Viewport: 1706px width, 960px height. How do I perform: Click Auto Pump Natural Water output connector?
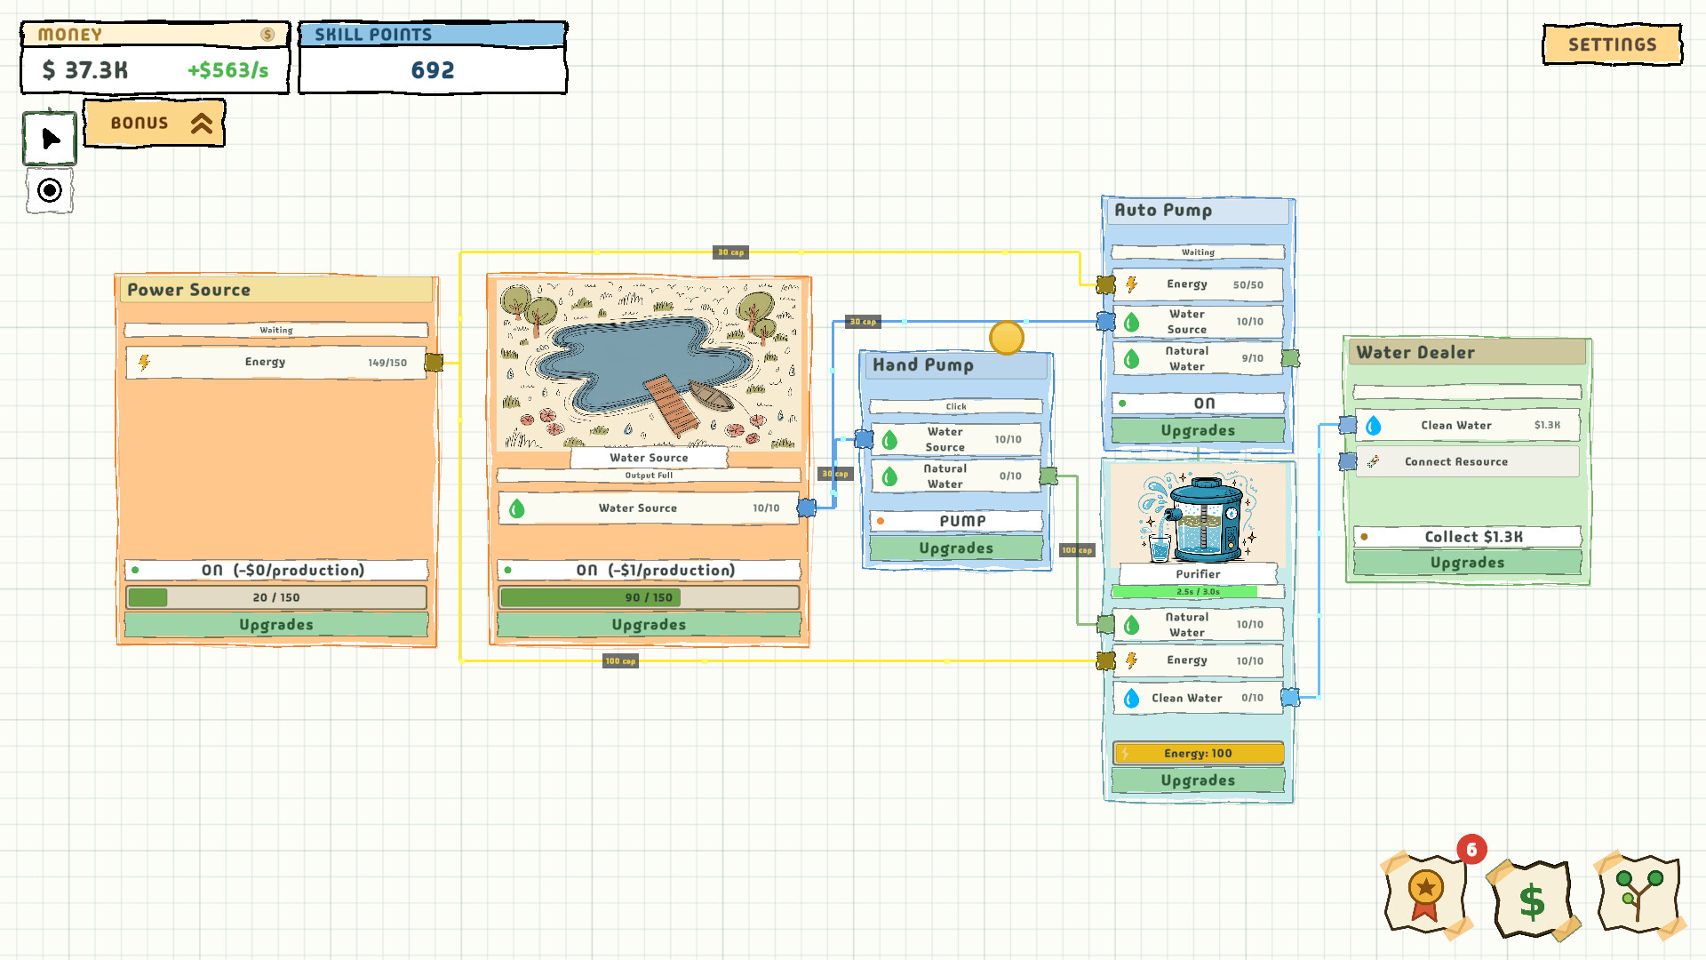(x=1290, y=358)
